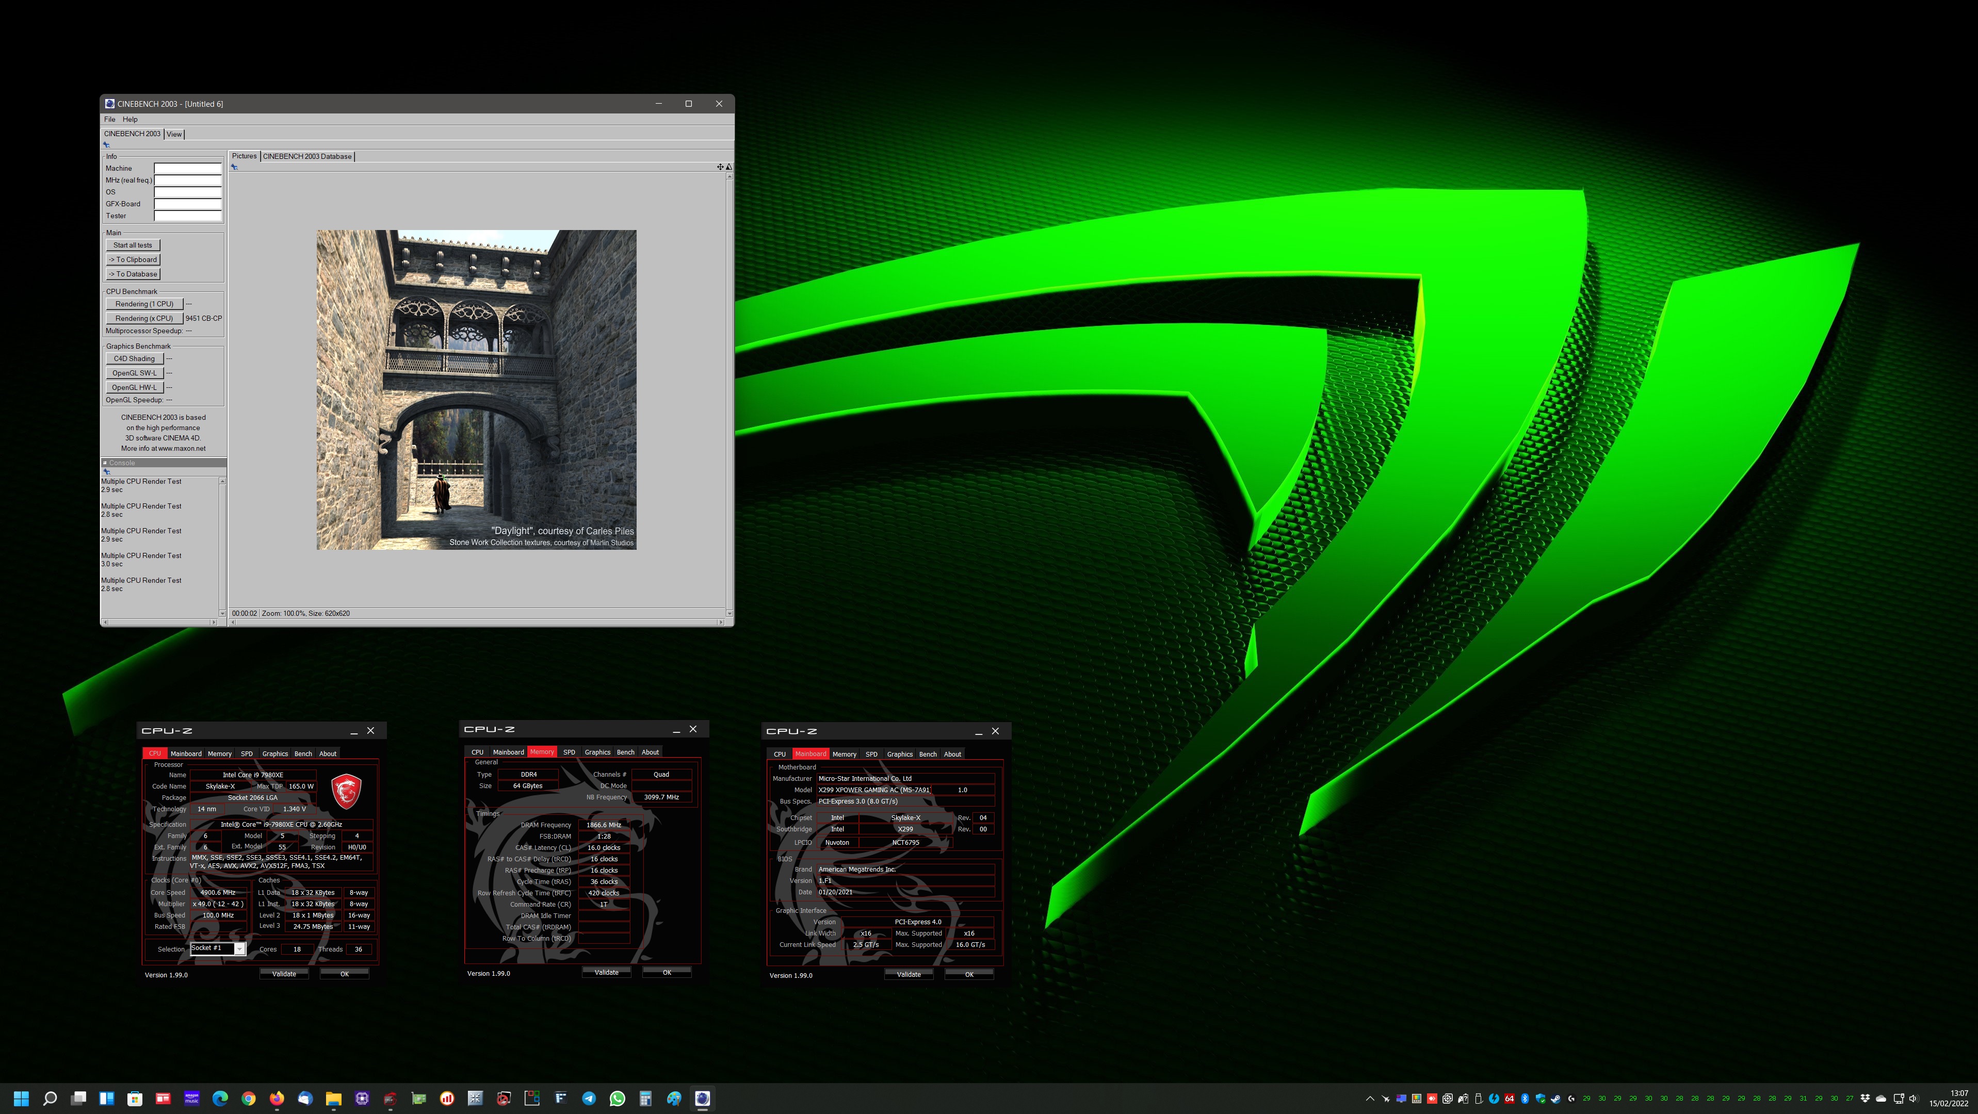Run C4D Shading benchmark
Viewport: 1978px width, 1114px height.
click(x=134, y=358)
